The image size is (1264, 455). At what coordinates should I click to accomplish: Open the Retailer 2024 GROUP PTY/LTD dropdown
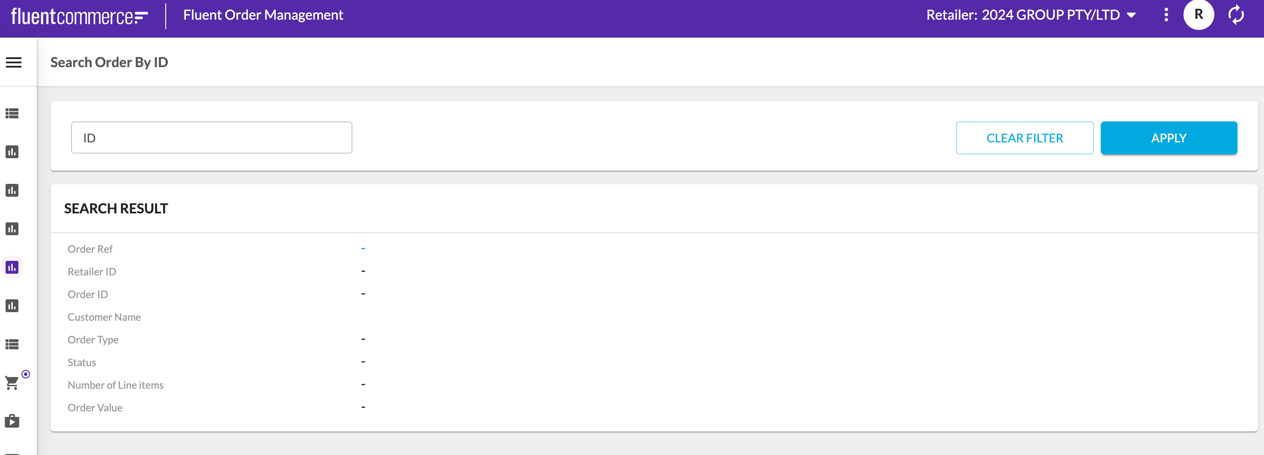(x=1023, y=15)
